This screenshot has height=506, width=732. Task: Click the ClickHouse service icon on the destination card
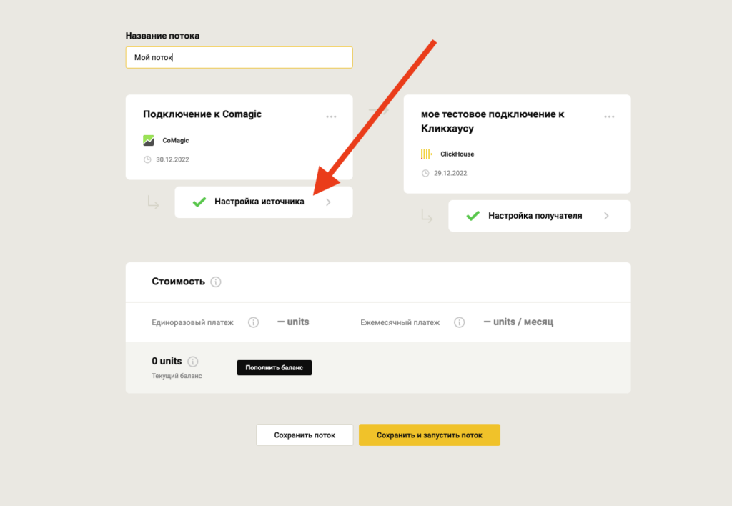[x=427, y=154]
